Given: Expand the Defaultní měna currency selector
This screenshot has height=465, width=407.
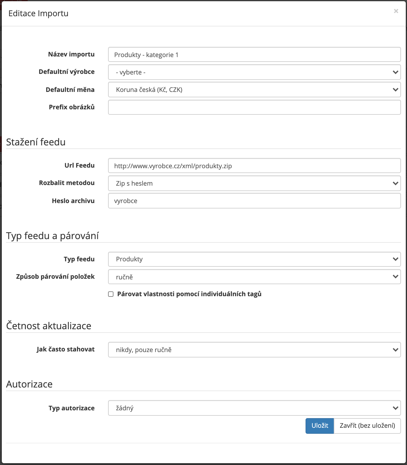Looking at the screenshot, I should coord(254,90).
